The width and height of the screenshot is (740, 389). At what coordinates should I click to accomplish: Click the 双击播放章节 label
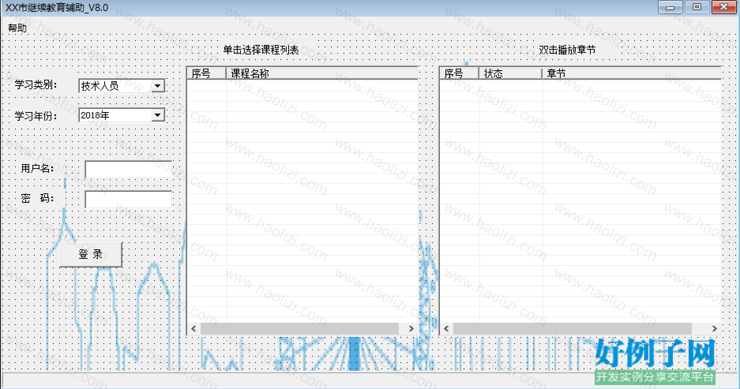(567, 50)
